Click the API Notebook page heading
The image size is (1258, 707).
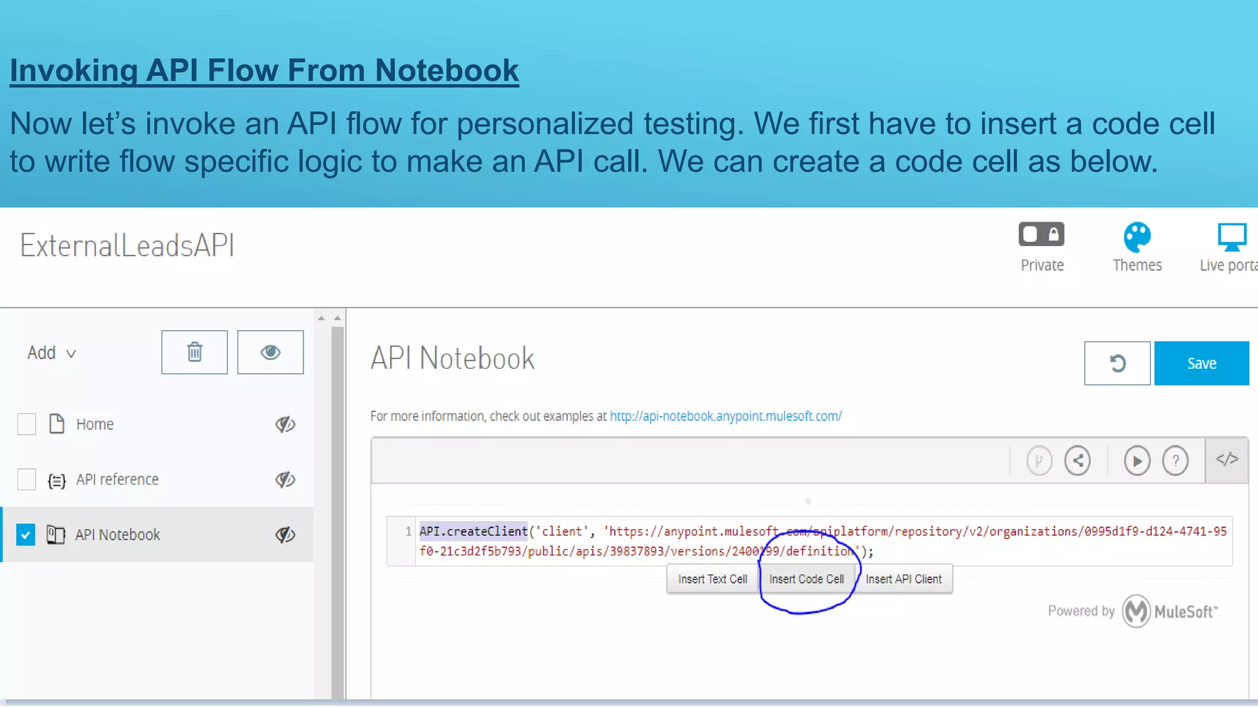pos(453,358)
